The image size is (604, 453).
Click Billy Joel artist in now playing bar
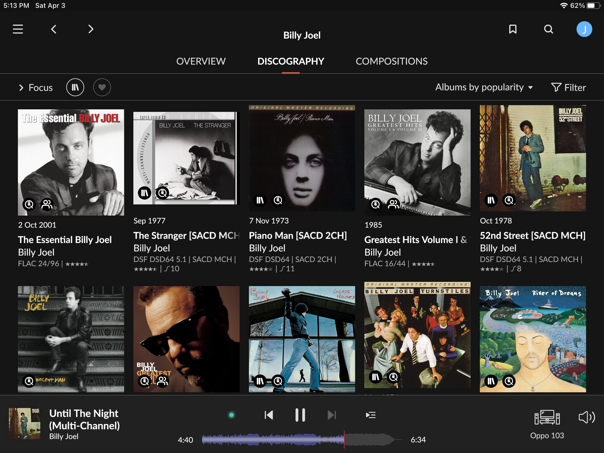pos(64,437)
